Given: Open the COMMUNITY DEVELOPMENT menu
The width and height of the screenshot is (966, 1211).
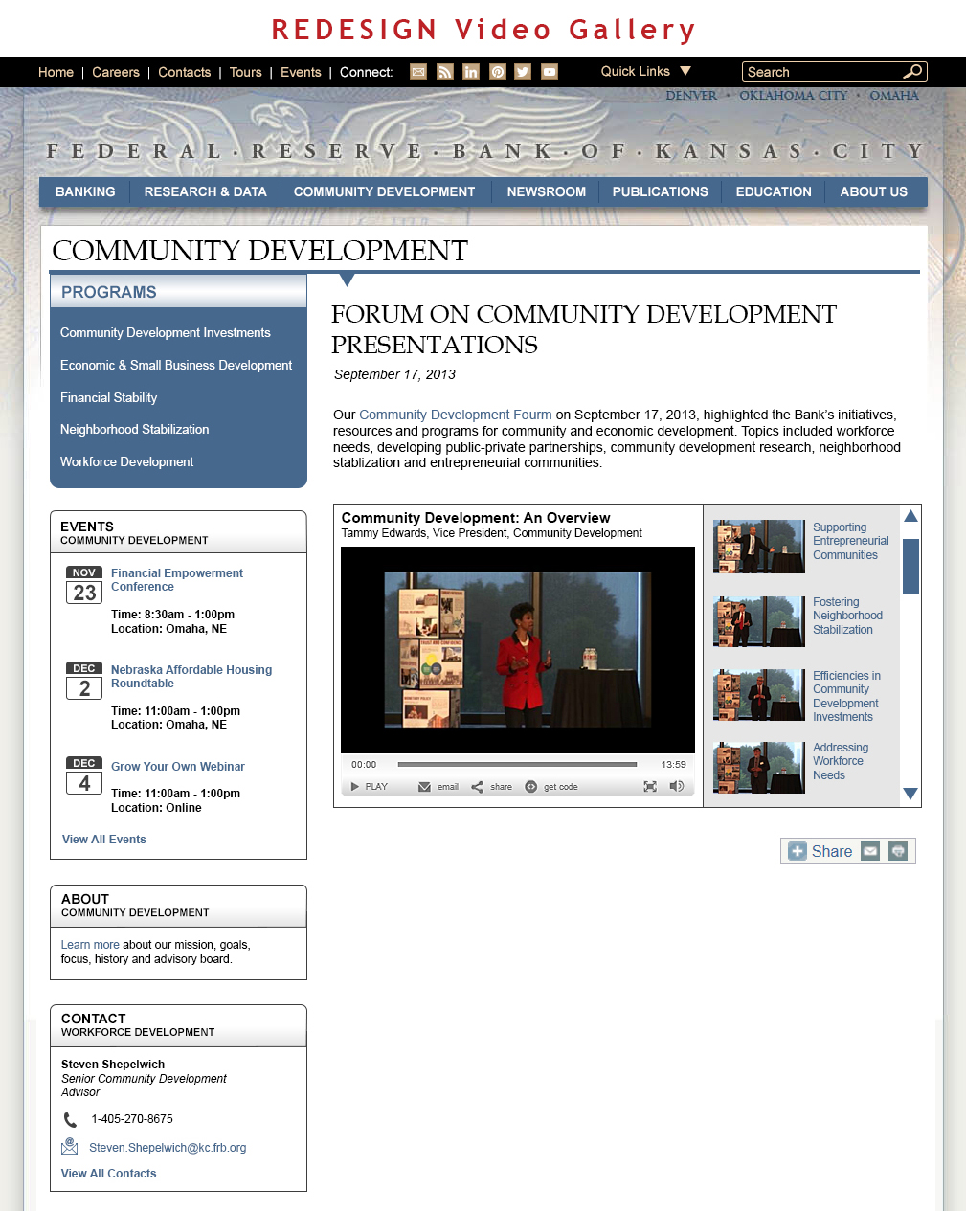Looking at the screenshot, I should [x=384, y=191].
